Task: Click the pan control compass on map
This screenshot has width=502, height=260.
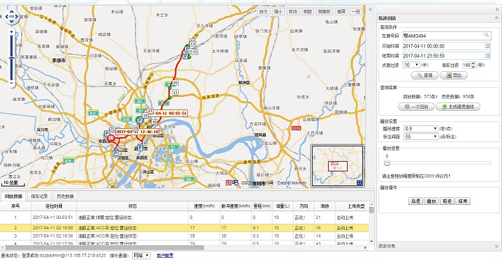Action: point(12,16)
